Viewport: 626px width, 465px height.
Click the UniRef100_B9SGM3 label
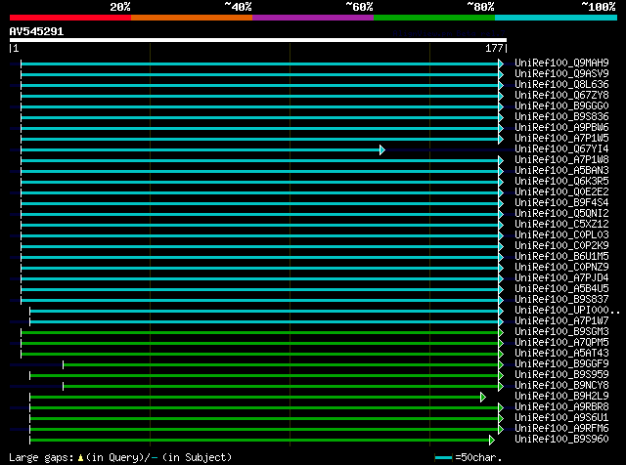561,332
